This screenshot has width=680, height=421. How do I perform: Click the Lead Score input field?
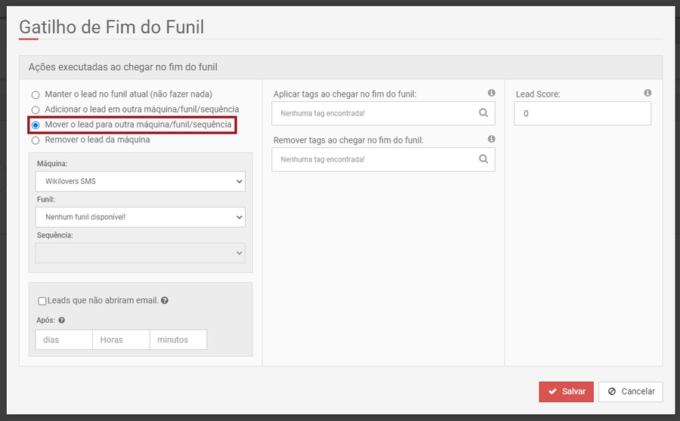582,114
